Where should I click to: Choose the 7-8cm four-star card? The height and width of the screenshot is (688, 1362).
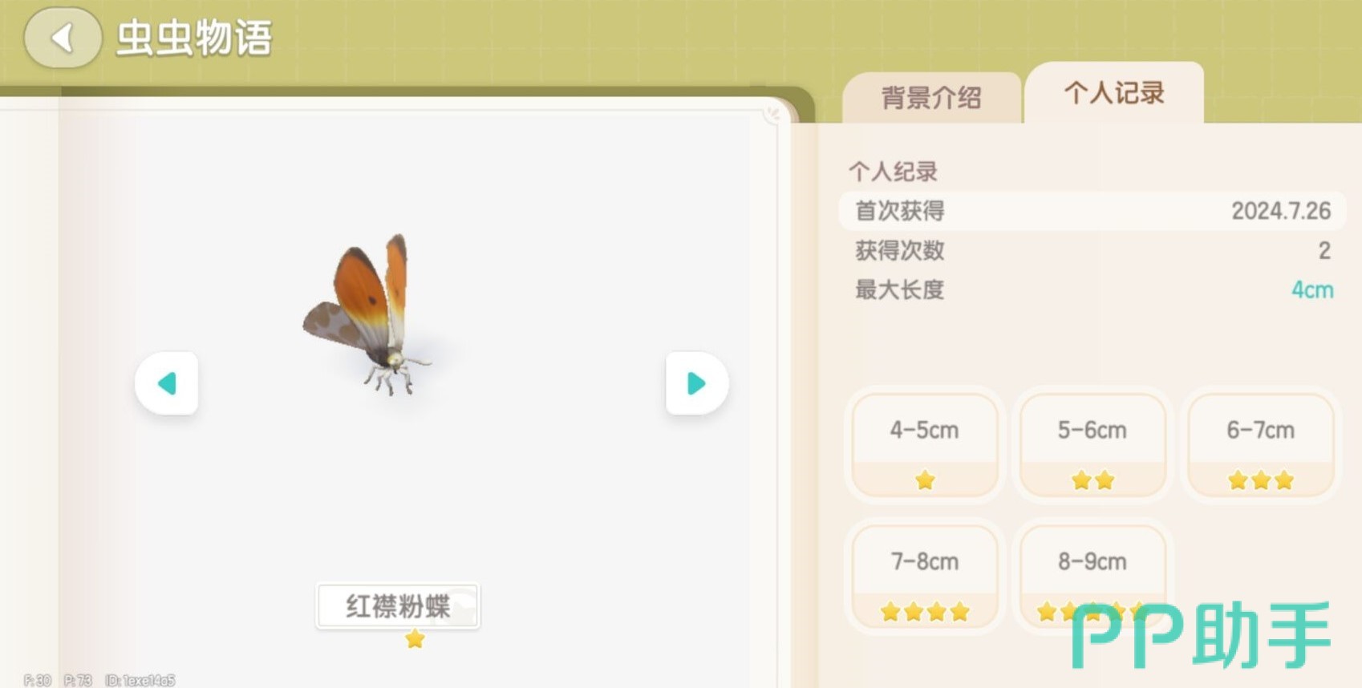[925, 577]
